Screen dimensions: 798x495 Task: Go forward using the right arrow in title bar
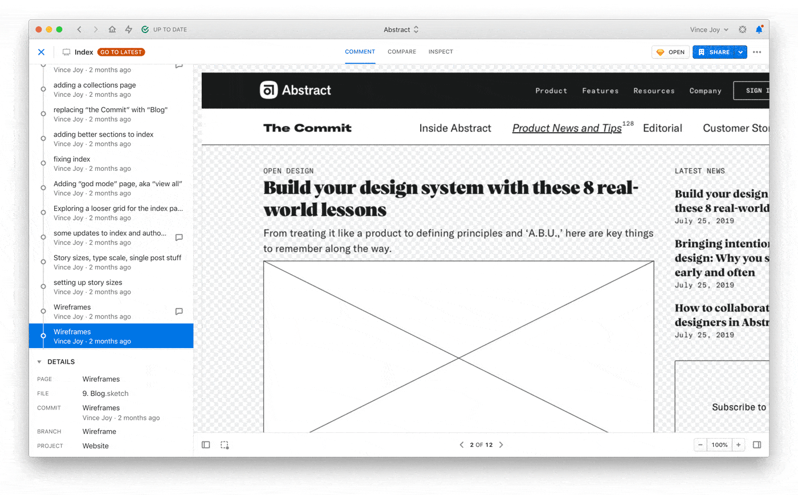[96, 30]
